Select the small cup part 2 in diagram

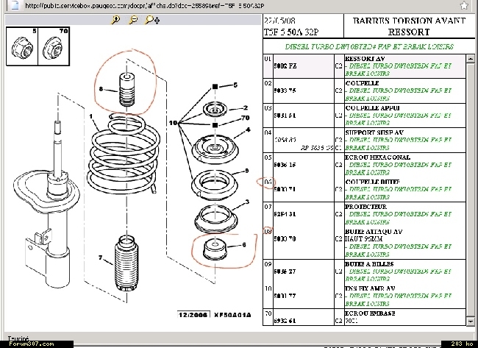(215, 110)
